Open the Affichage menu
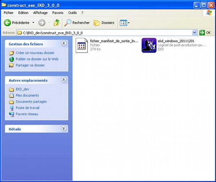216x182 pixels. coord(40,13)
